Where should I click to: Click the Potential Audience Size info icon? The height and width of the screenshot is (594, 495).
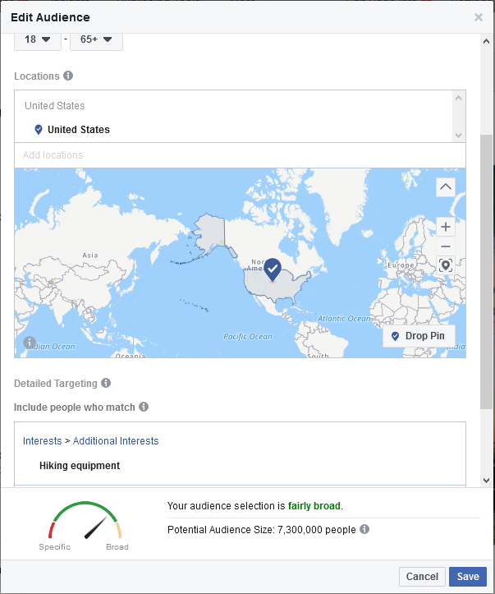[x=364, y=529]
